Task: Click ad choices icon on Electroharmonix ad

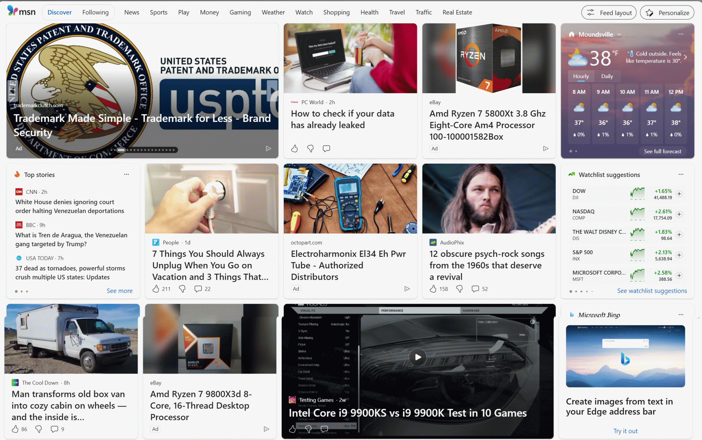Action: pyautogui.click(x=407, y=289)
